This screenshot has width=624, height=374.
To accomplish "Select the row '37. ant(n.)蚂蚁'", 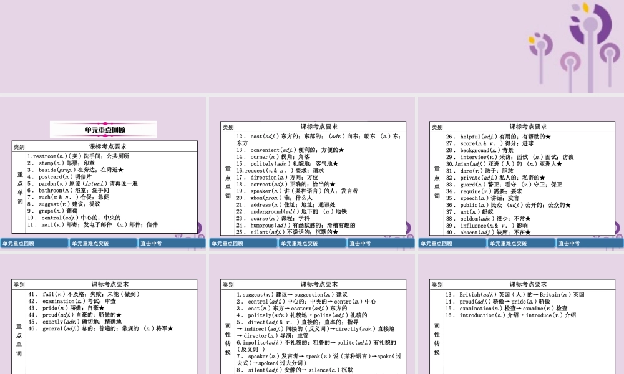I will tap(470, 212).
